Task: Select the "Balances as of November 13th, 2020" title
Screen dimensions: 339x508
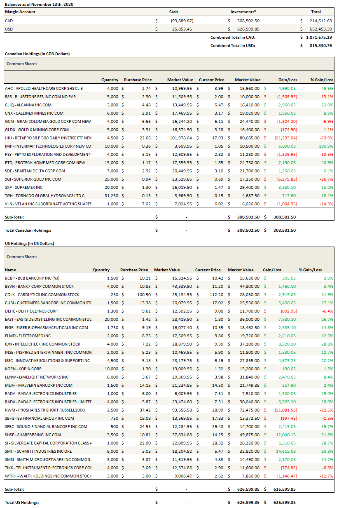Action: (x=34, y=4)
